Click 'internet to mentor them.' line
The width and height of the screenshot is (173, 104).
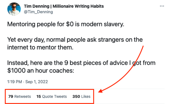[40, 47]
